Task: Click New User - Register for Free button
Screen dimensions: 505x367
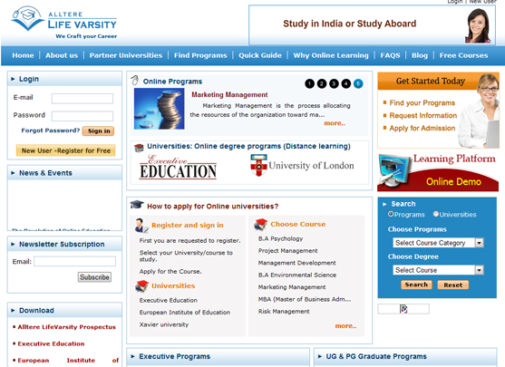Action: [x=66, y=150]
